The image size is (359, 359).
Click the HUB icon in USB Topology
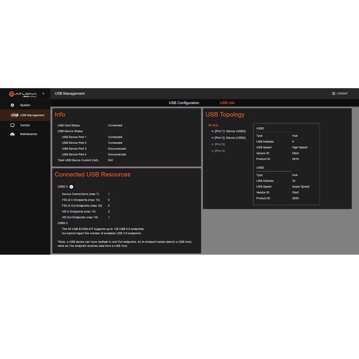click(210, 125)
